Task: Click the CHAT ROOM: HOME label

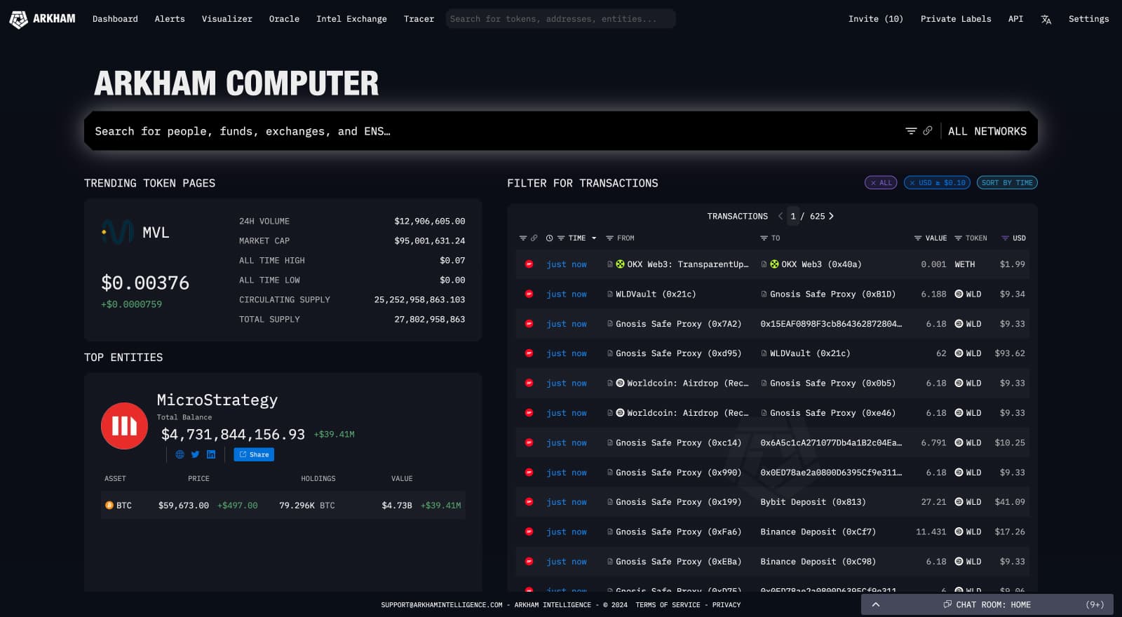Action: (x=993, y=604)
